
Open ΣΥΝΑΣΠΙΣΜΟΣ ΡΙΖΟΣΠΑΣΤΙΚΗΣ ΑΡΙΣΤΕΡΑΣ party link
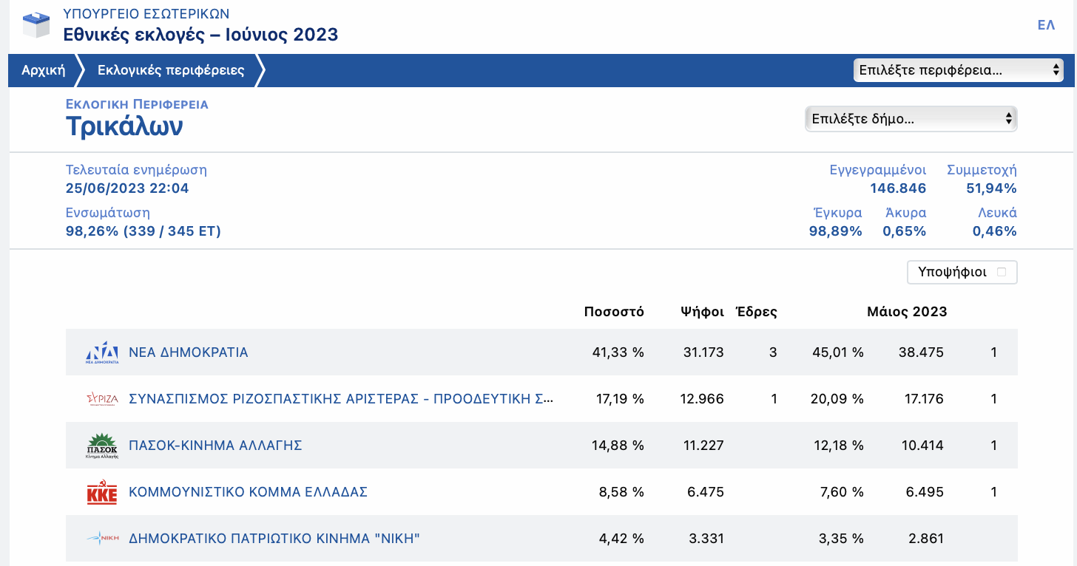[341, 399]
